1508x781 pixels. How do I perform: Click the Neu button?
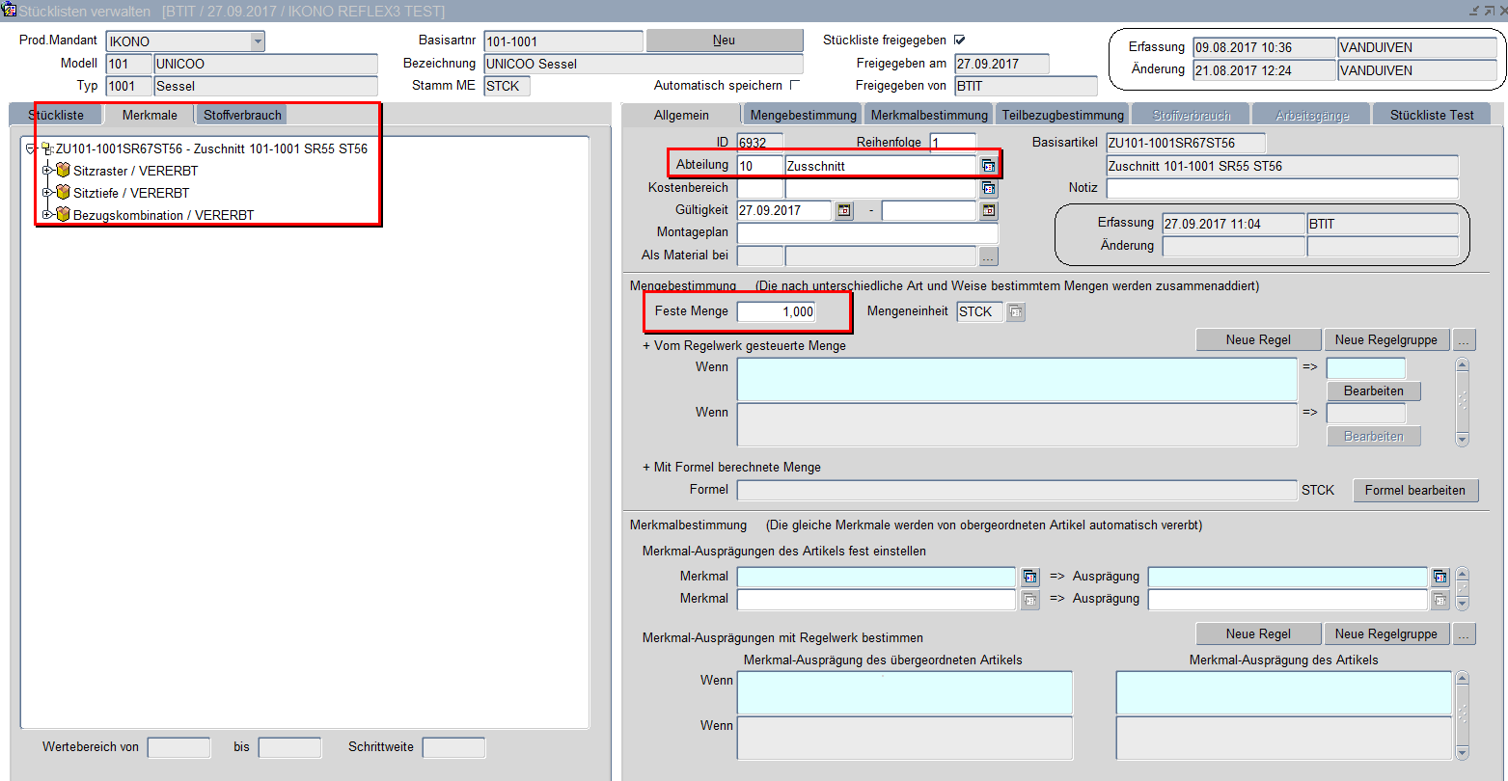(x=724, y=40)
